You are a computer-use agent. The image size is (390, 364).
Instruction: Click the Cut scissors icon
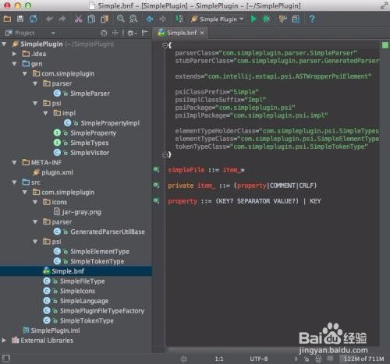78,19
